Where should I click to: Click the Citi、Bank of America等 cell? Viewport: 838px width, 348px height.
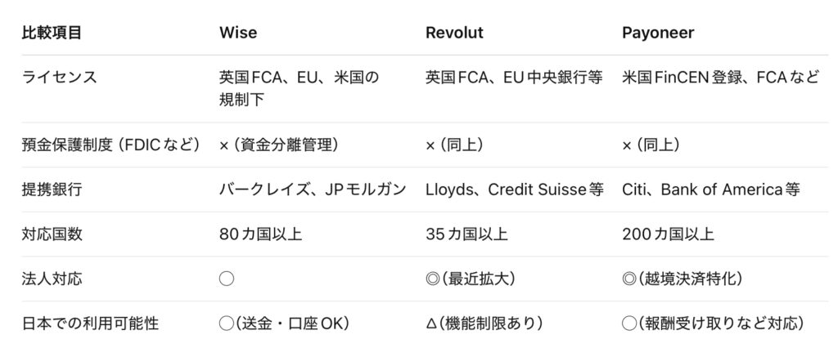pyautogui.click(x=710, y=190)
